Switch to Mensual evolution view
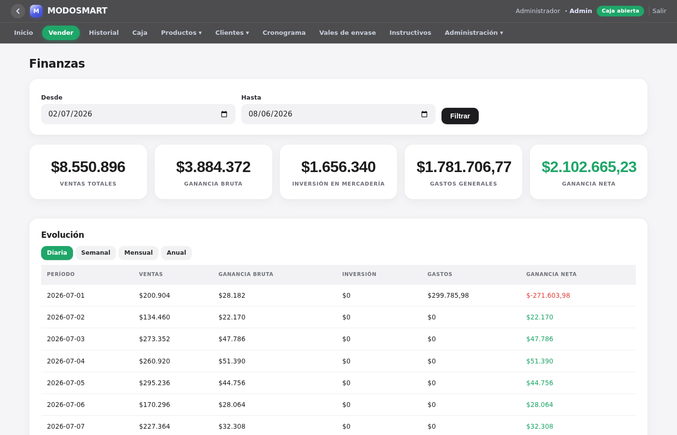677x435 pixels. pos(138,253)
